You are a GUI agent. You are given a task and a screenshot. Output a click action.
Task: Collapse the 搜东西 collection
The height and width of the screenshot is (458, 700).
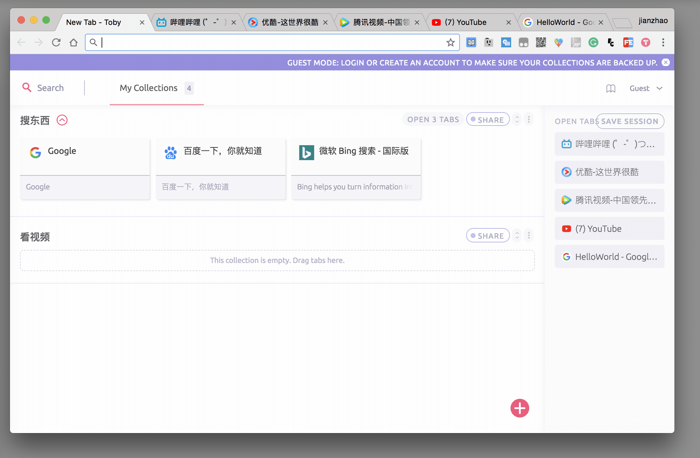(x=62, y=120)
